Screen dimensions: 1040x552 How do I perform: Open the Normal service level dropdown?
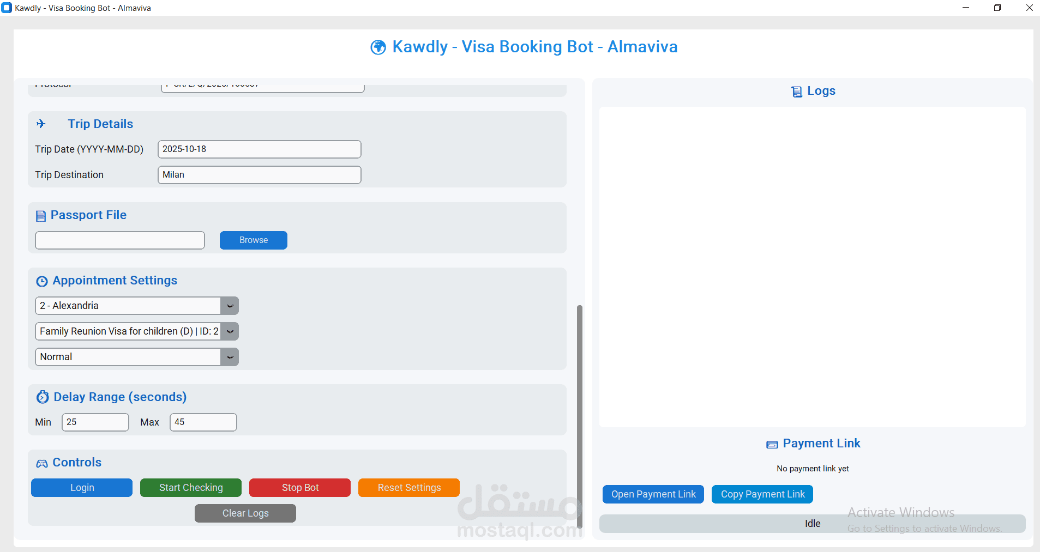(x=137, y=357)
